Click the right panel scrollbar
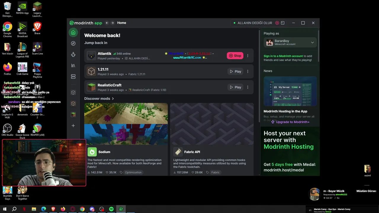 pyautogui.click(x=319, y=46)
